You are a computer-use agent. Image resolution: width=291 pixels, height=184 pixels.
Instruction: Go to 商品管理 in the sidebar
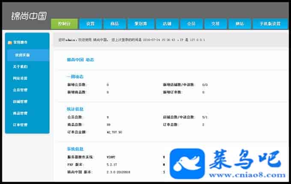coord(20,113)
